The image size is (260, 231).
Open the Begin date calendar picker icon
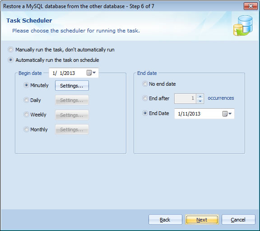click(89, 73)
